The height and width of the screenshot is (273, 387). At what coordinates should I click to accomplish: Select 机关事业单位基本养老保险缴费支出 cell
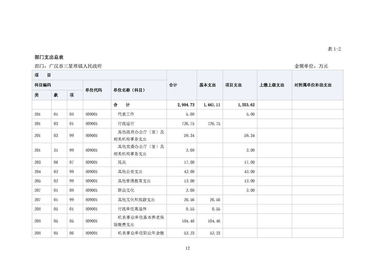139,221
